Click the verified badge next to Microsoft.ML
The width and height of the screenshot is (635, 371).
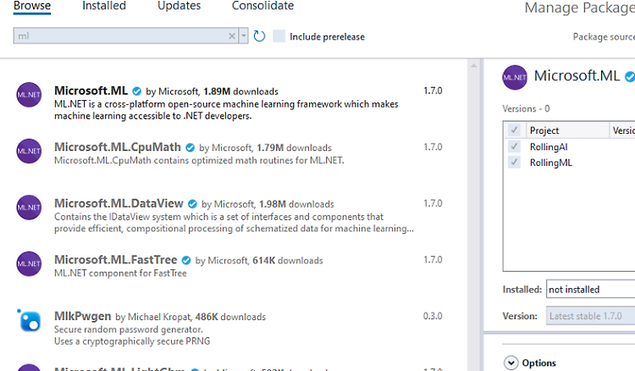[137, 91]
